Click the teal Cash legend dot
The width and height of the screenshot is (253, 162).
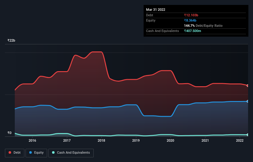53,152
